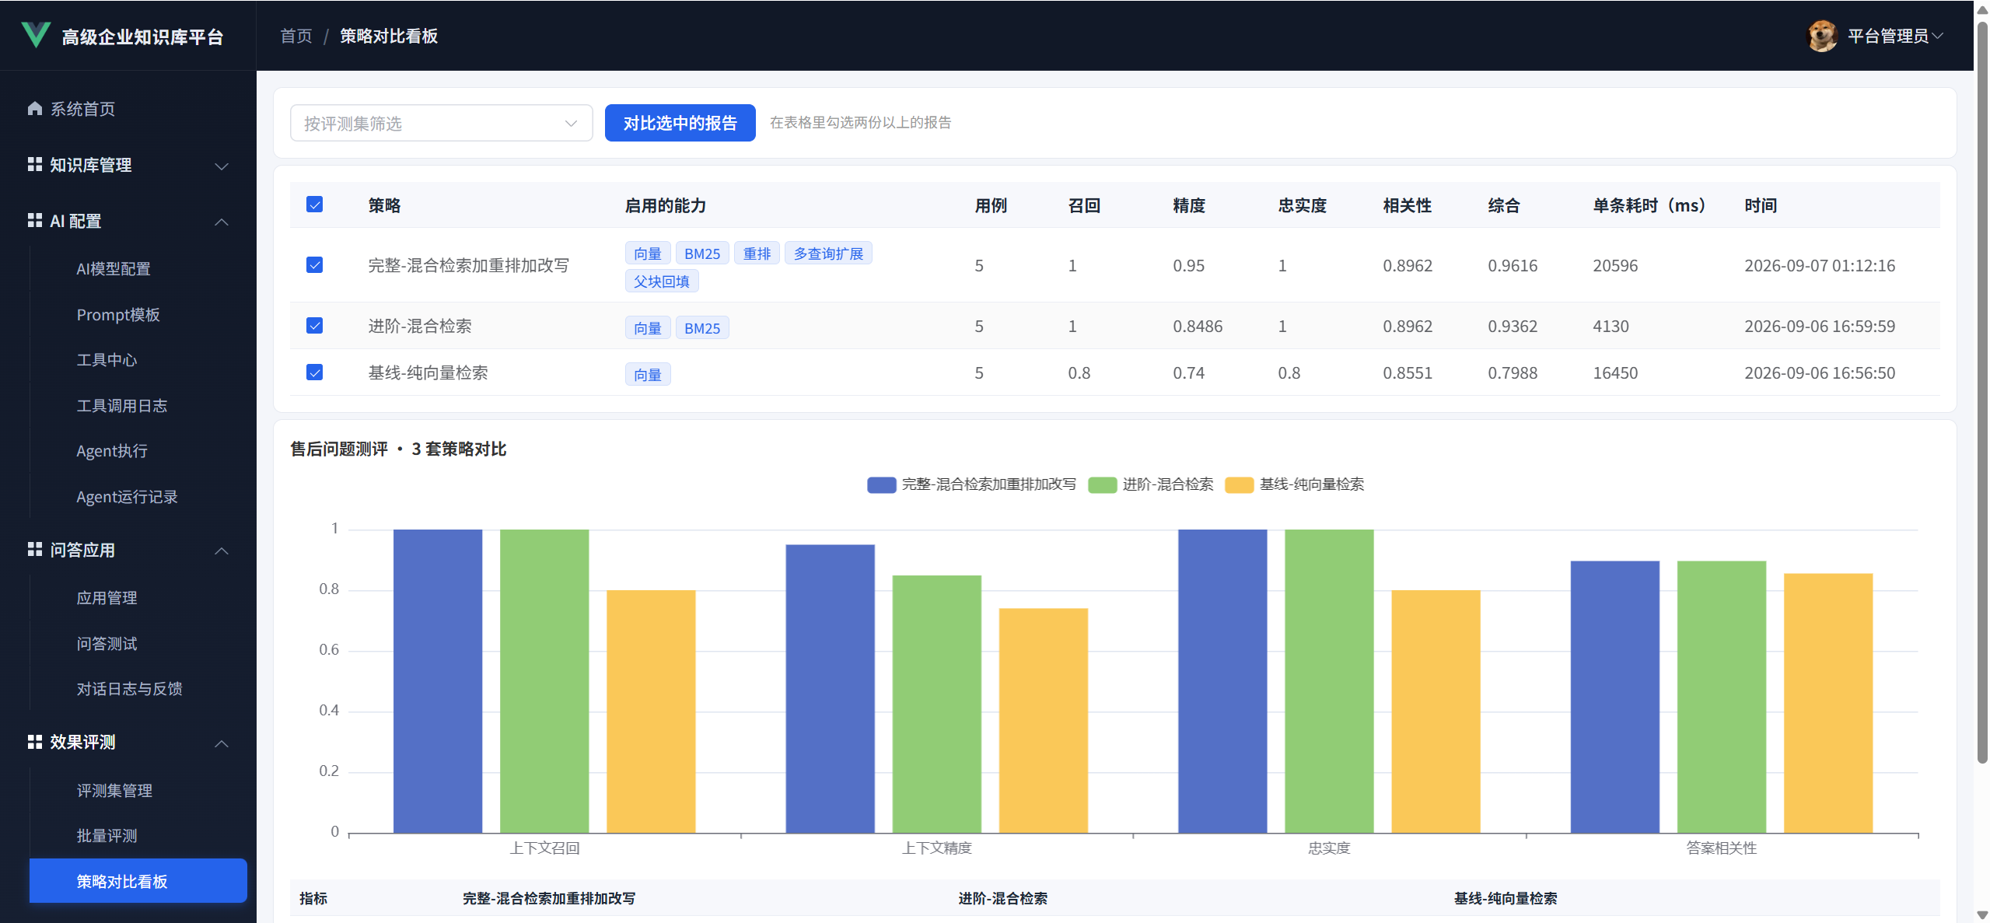Screen dimensions: 1990x923
Task: Uncheck the 基线-纯向量检索 row checkbox
Action: [314, 372]
